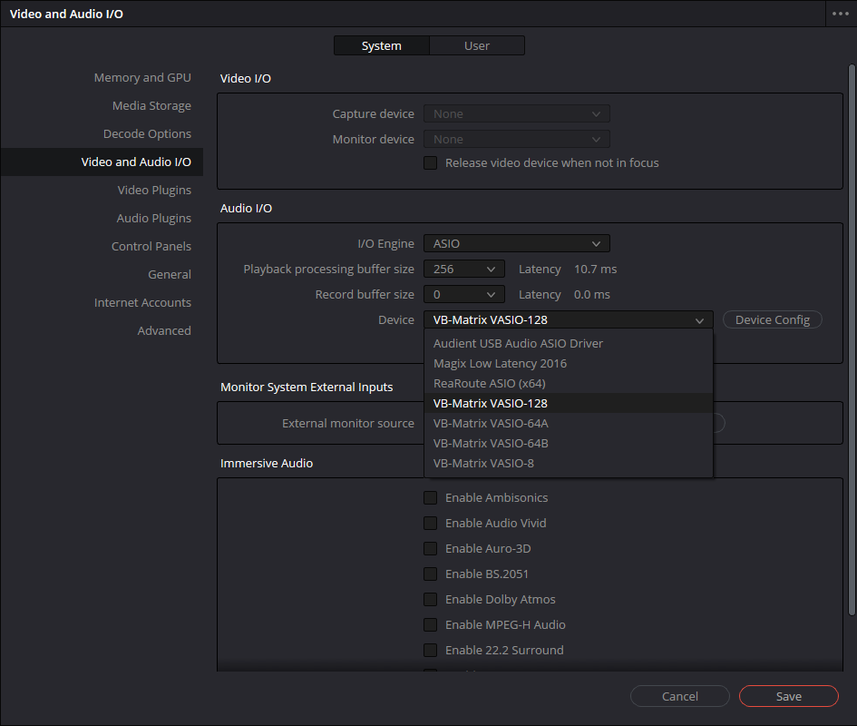This screenshot has width=857, height=726.
Task: Choose Audient USB Audio ASIO Driver
Action: point(569,344)
